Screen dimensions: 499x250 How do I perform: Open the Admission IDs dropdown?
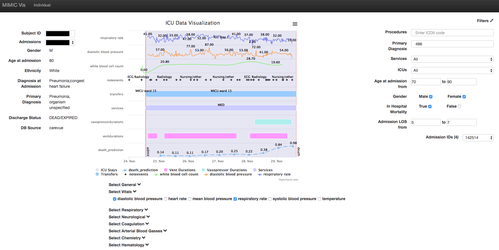click(478, 138)
